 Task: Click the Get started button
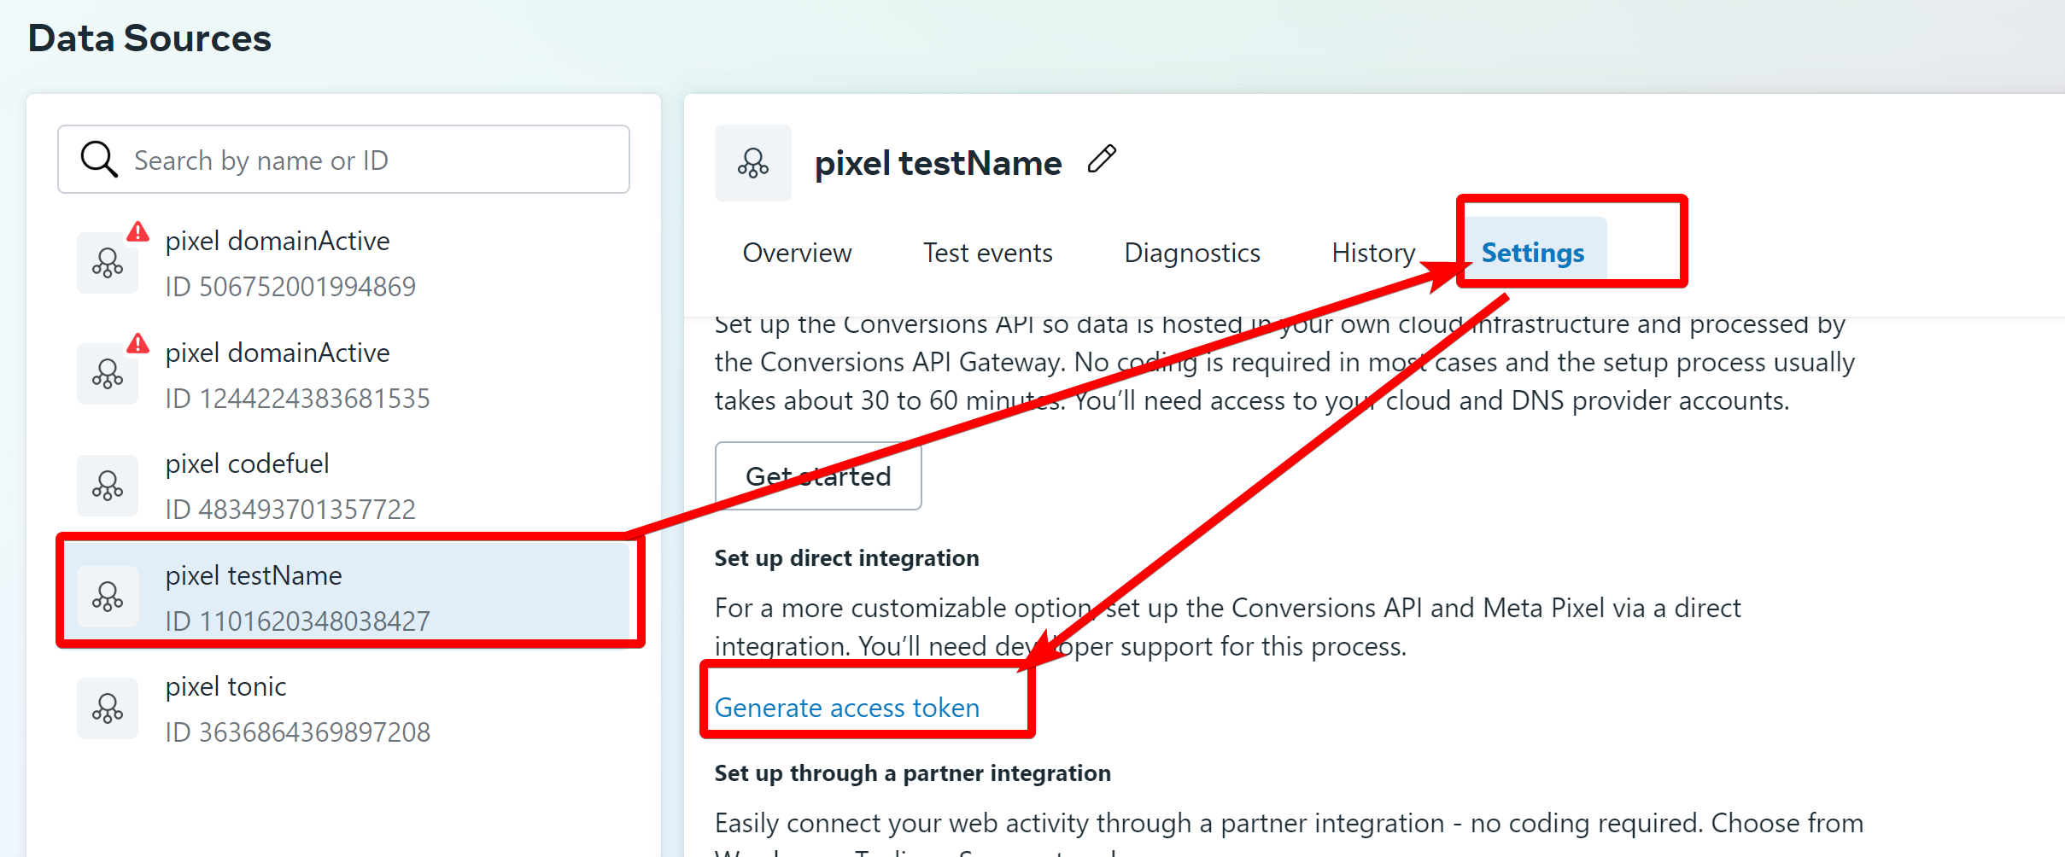tap(818, 475)
